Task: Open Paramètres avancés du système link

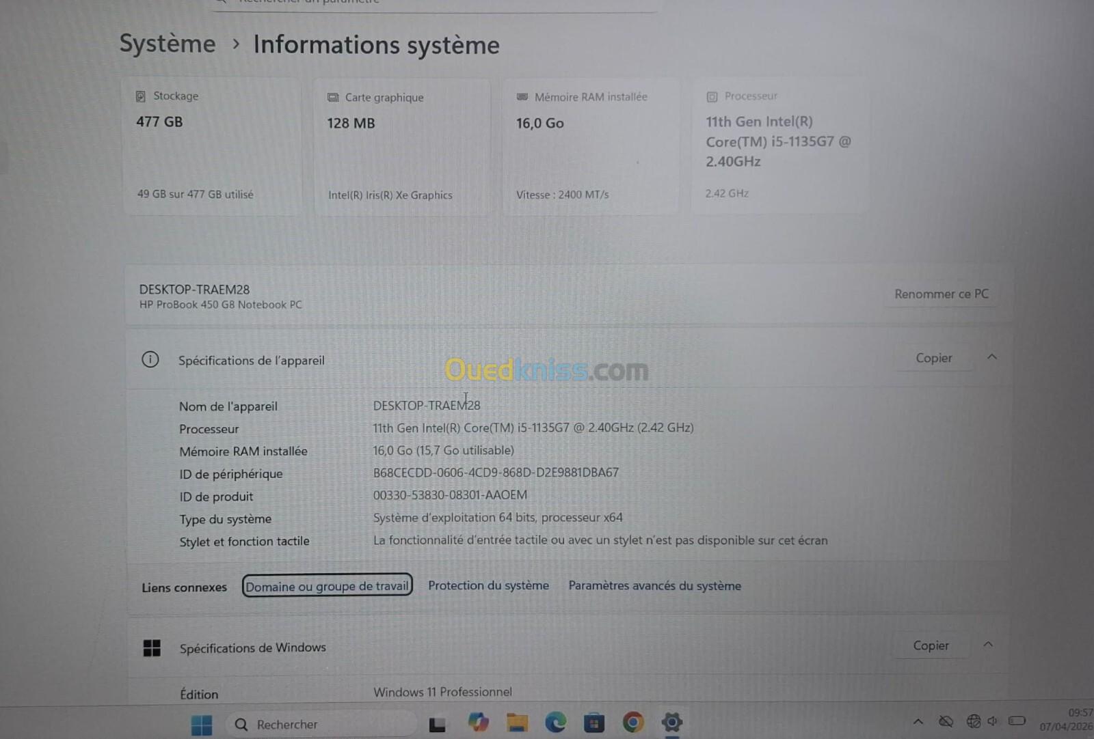Action: pos(654,585)
